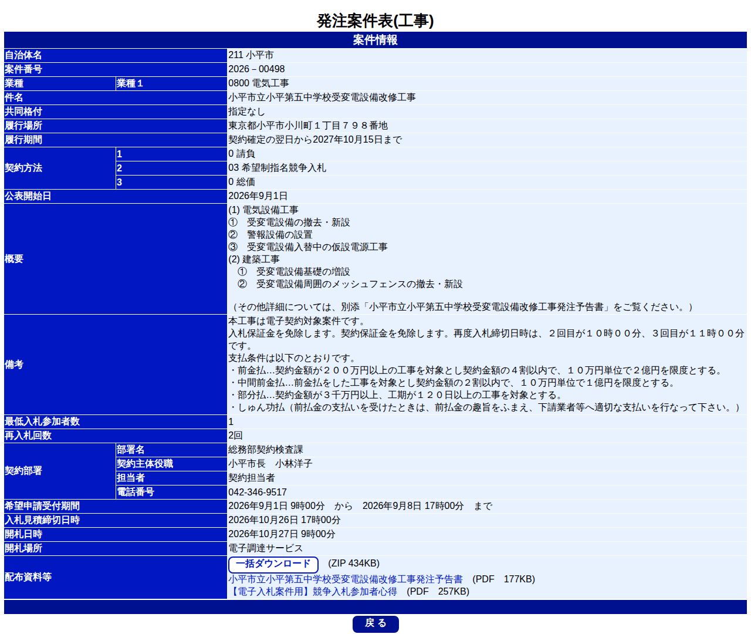The width and height of the screenshot is (751, 634).
Task: Click the department name 総務部契約検査課
Action: click(x=266, y=450)
